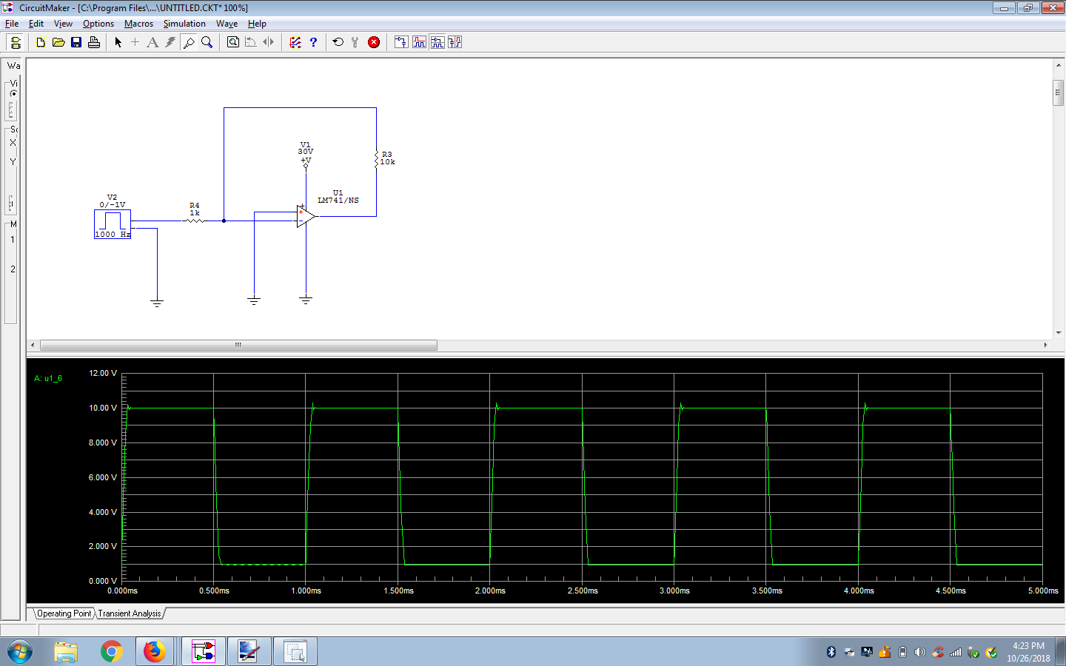1066x666 pixels.
Task: Click the Bluetooth tray icon
Action: pyautogui.click(x=831, y=652)
